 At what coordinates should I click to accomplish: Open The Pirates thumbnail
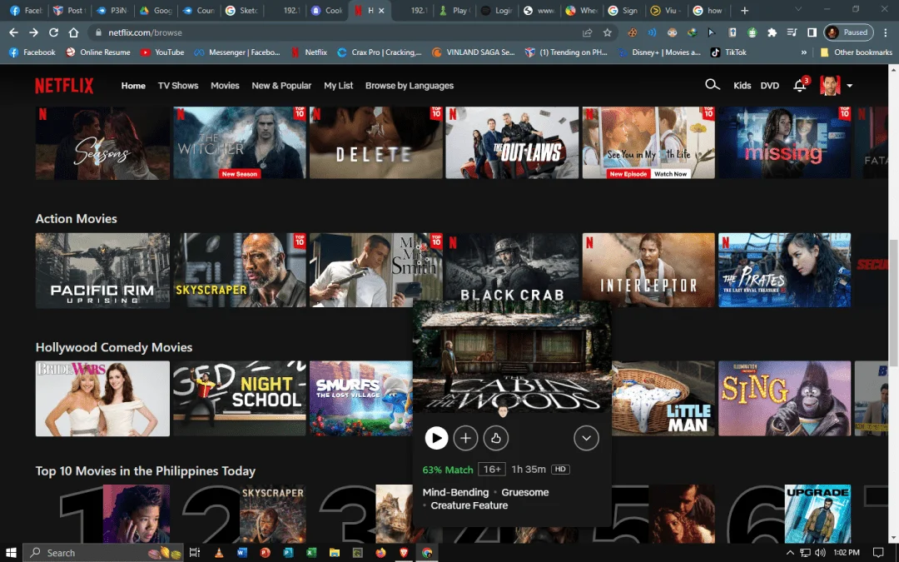(784, 270)
